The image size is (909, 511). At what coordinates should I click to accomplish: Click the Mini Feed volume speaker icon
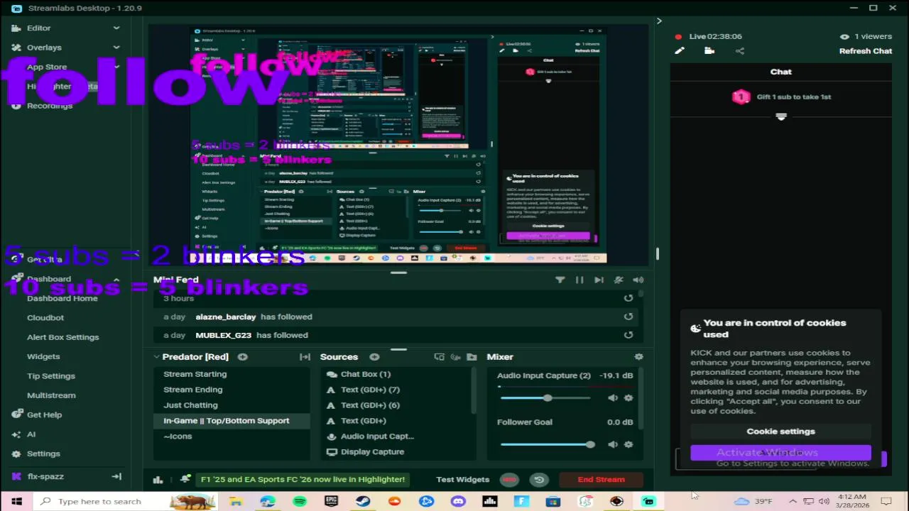[x=638, y=280]
